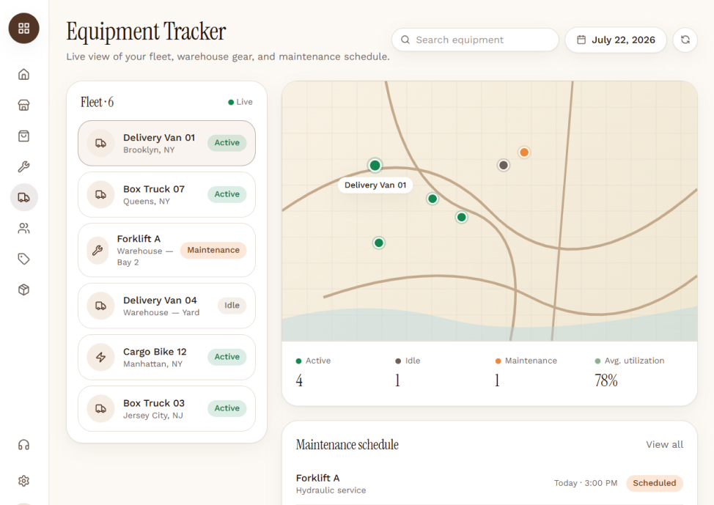Click Box Truck 07 truck icon

point(100,194)
